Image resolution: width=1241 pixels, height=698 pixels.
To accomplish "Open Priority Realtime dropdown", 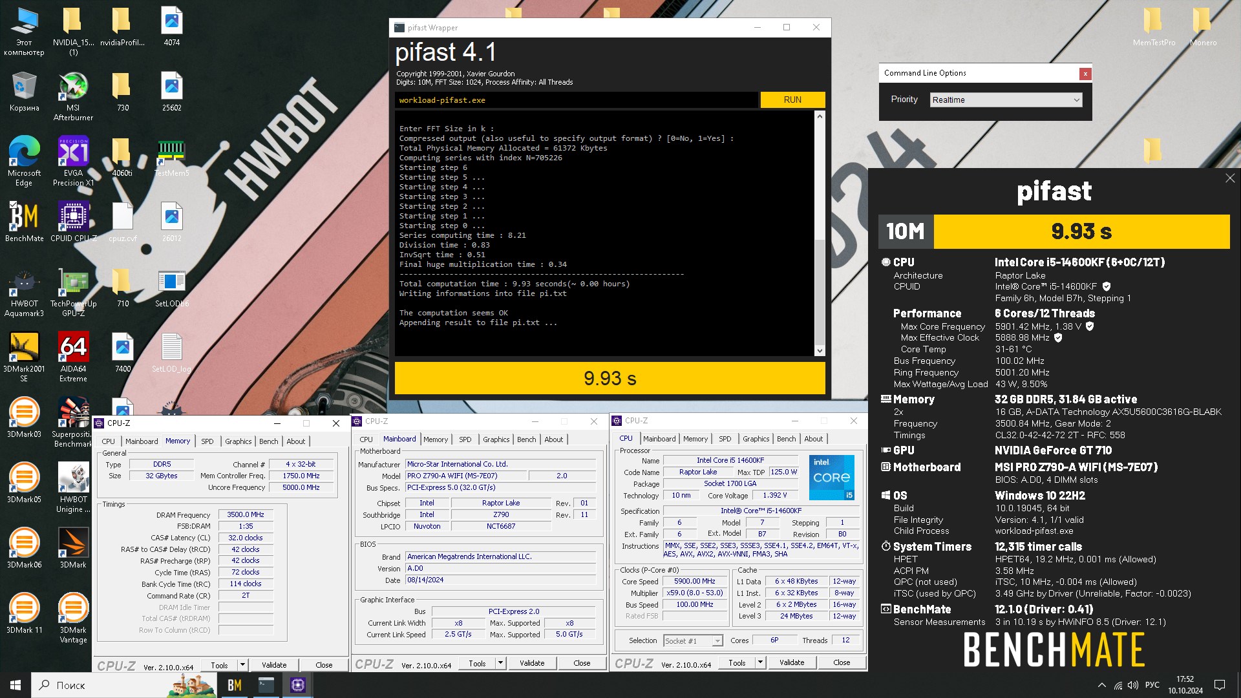I will pos(1006,100).
